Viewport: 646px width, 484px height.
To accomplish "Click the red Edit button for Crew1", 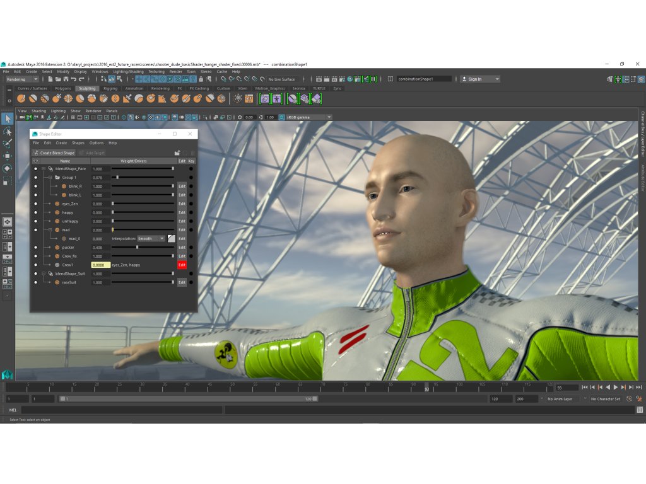I will (182, 265).
